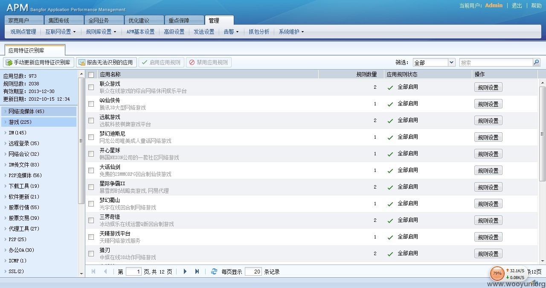Screen dimensions: 546x288
Task: Expand the 网络会议(32) category
Action: 38,154
